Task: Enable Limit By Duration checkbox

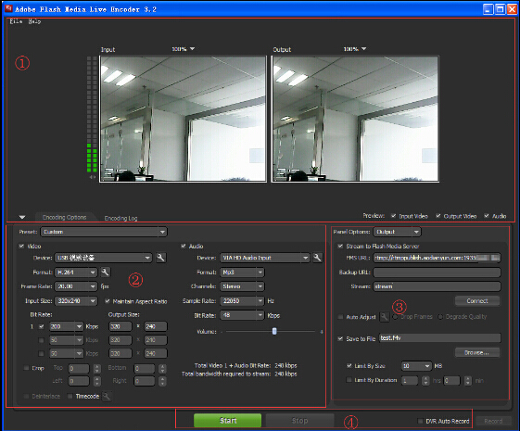Action: 349,380
